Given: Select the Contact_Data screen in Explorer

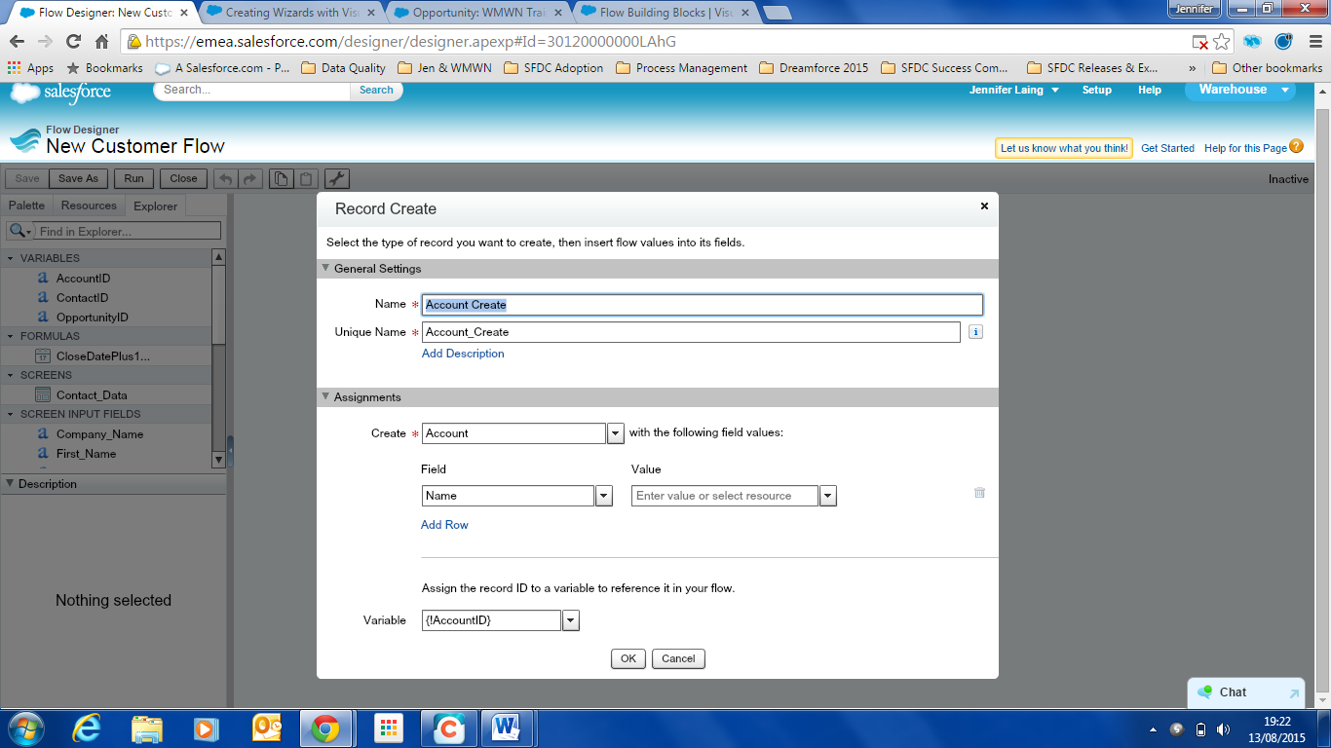Looking at the screenshot, I should (x=92, y=394).
